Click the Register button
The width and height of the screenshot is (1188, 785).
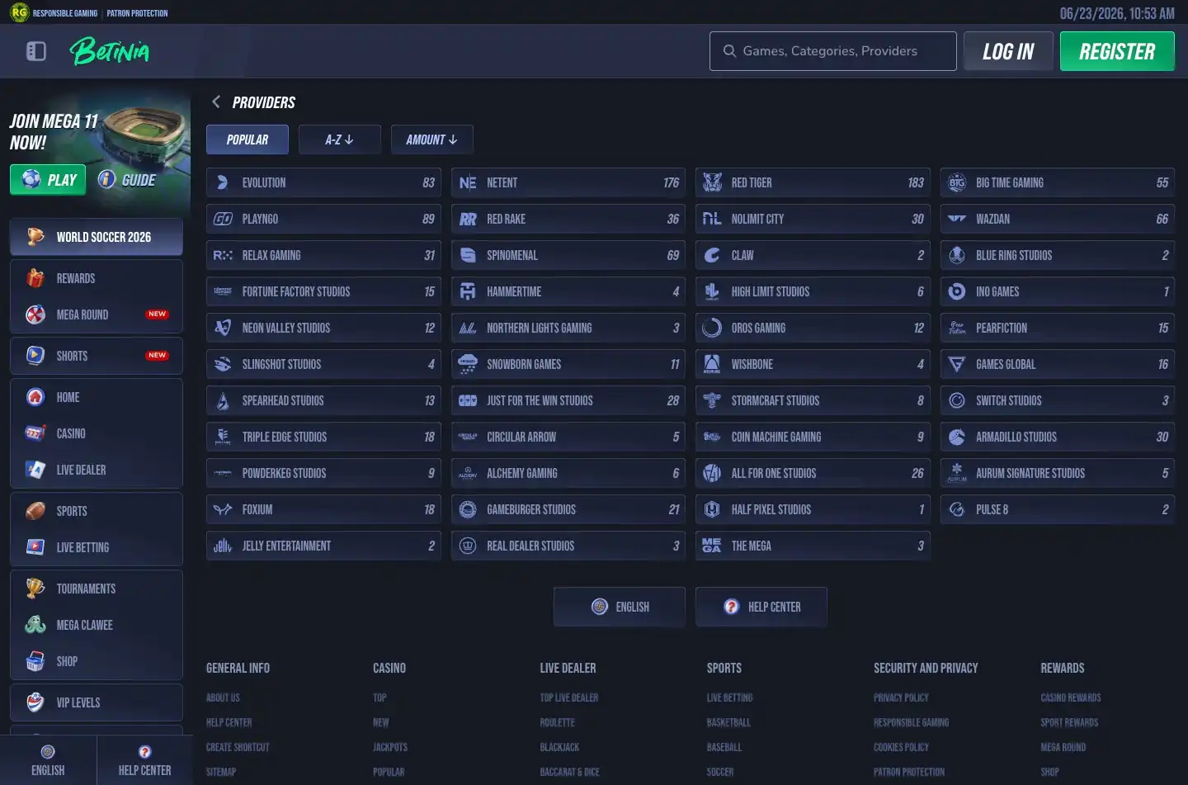pos(1117,51)
